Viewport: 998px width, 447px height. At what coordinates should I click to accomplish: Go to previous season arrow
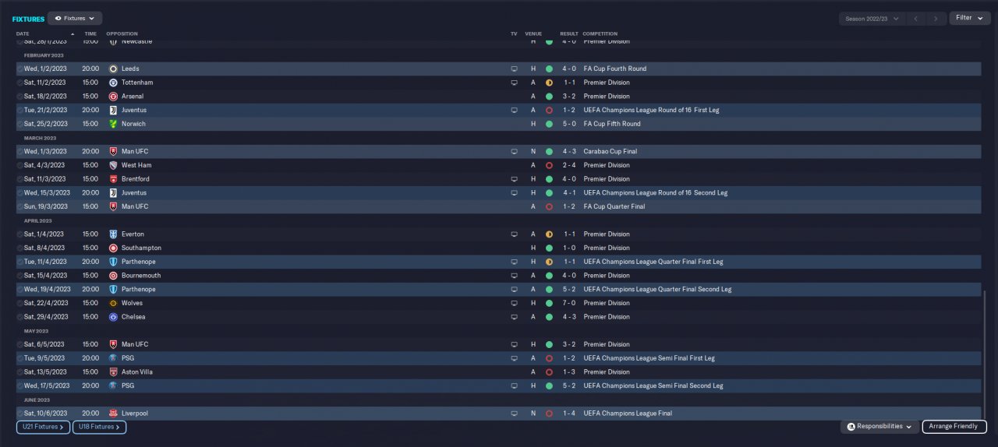[918, 18]
